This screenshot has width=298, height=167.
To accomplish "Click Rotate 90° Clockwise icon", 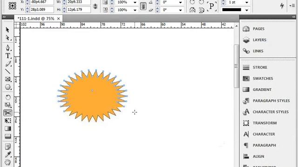I will click(192, 2).
